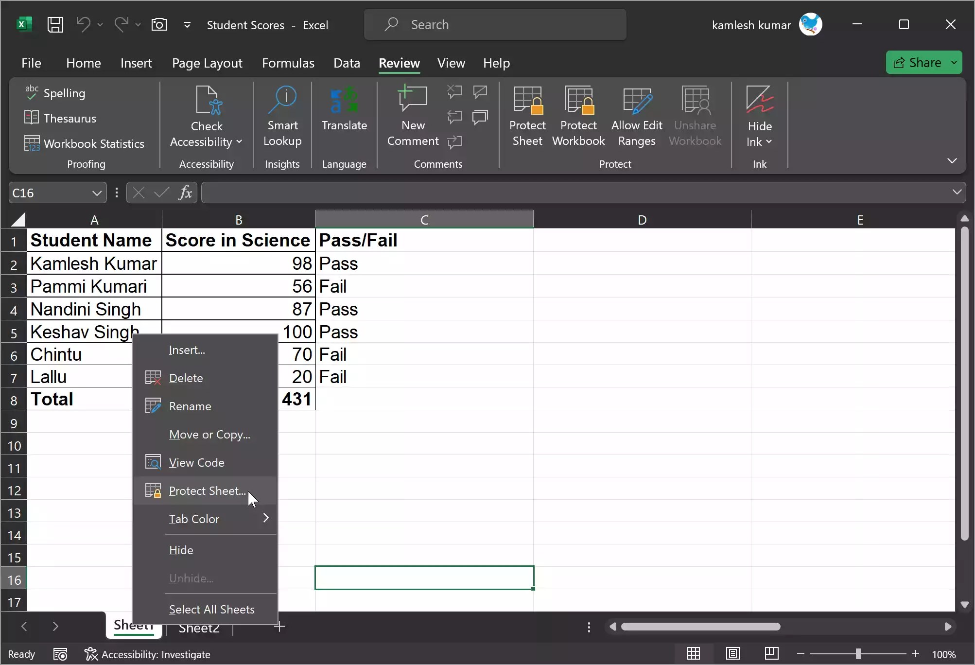Open Smart Lookup
The width and height of the screenshot is (975, 665).
pyautogui.click(x=282, y=117)
